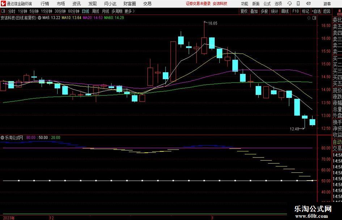342x220 pixels.
Task: Click the red 安洁科技 stock name in the title bar
Action: click(220, 4)
